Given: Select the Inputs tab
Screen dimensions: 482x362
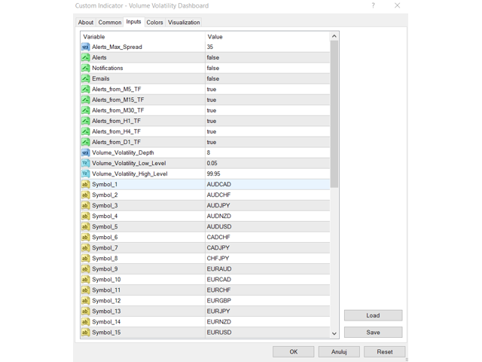Looking at the screenshot, I should [x=133, y=22].
